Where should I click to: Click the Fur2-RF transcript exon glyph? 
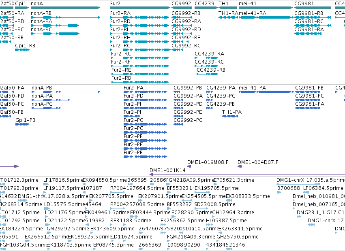tap(140, 66)
